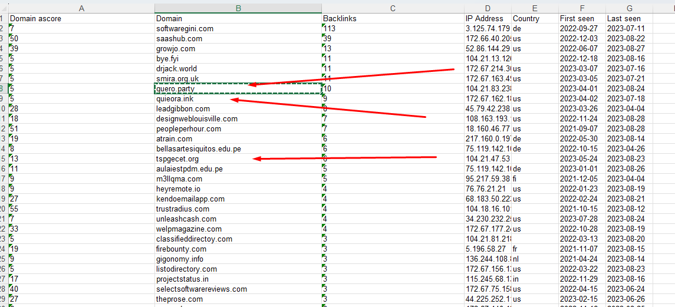The height and width of the screenshot is (307, 675).
Task: Click backlinks value 13 for growjo.com
Action: coord(393,49)
